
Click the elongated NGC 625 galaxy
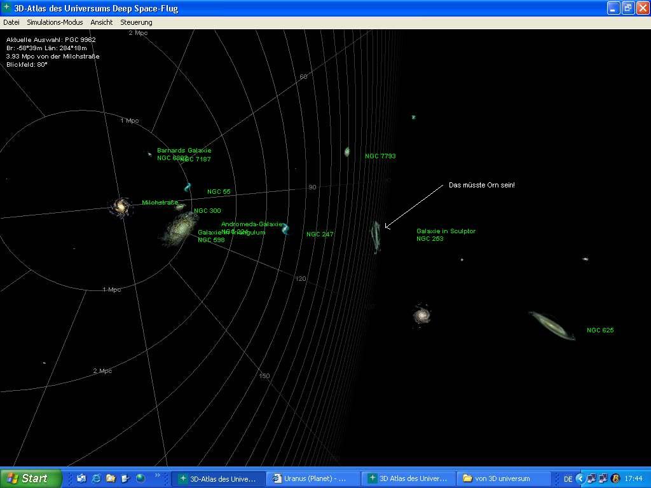click(551, 325)
